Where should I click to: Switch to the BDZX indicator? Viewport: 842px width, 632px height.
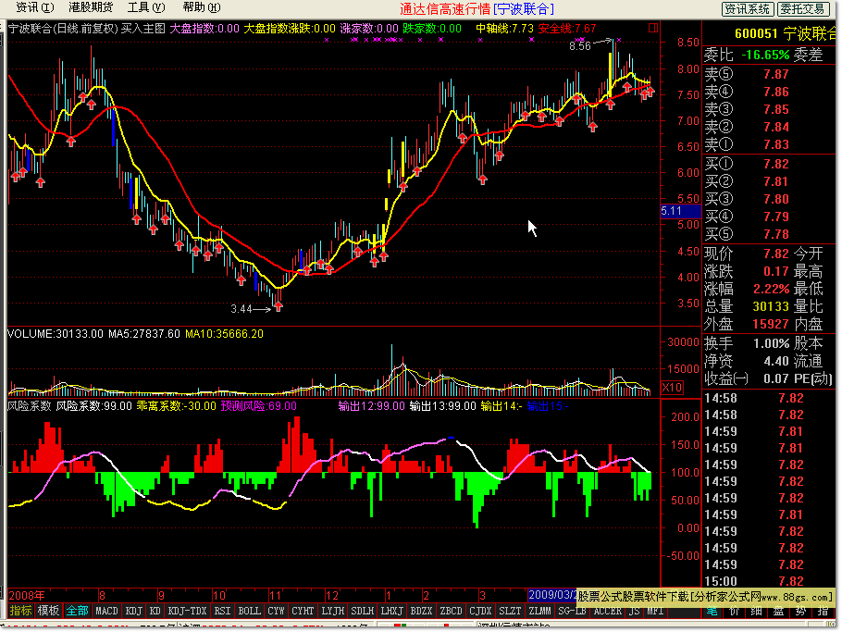[421, 611]
